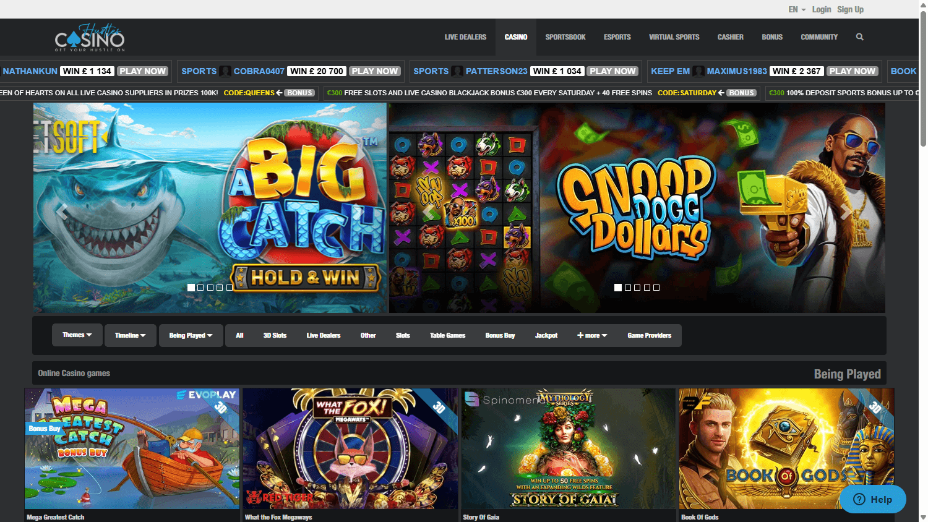The image size is (928, 522).
Task: Click the right carousel arrow
Action: 845,212
